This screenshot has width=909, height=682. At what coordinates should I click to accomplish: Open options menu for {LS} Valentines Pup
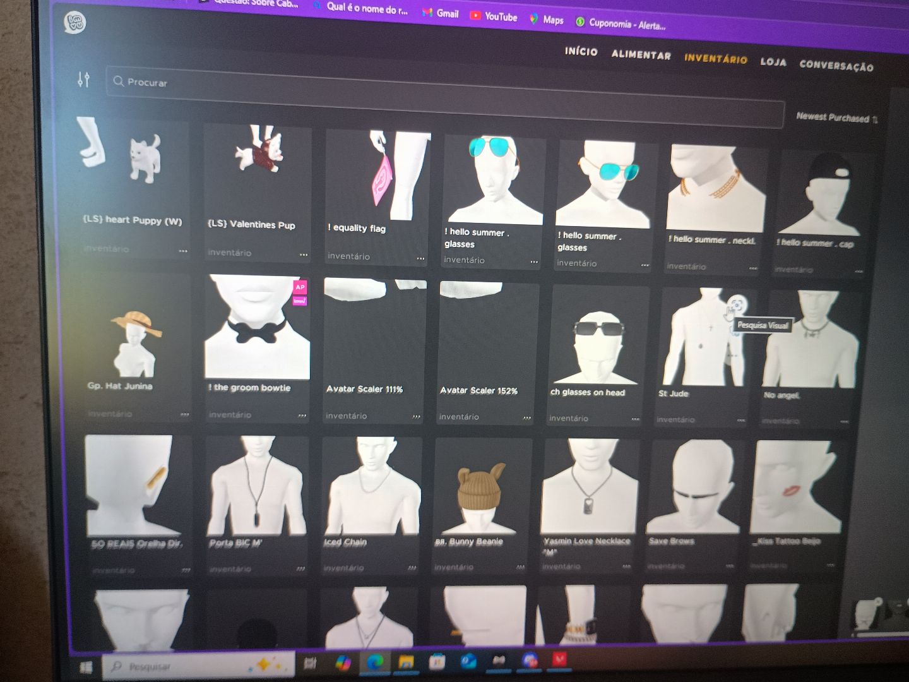tap(304, 254)
